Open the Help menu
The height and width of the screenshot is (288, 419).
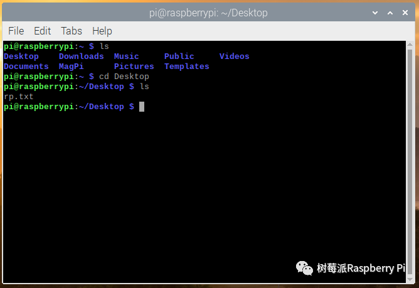pos(102,31)
